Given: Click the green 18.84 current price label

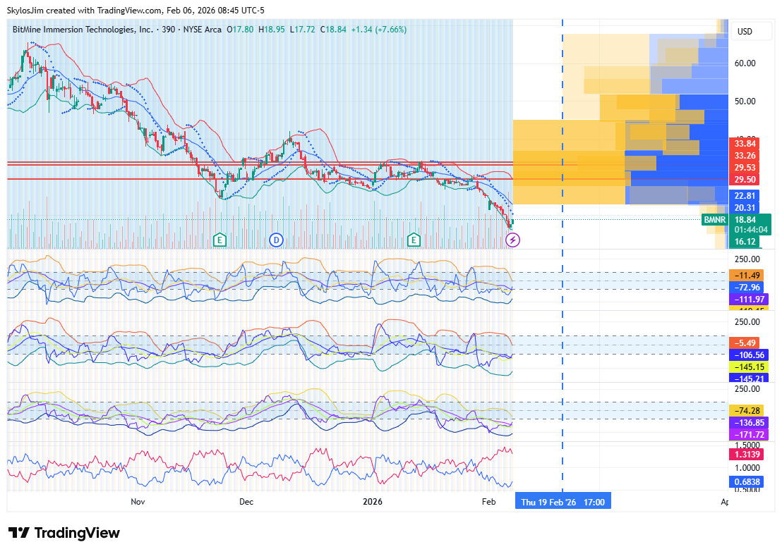Looking at the screenshot, I should 747,219.
